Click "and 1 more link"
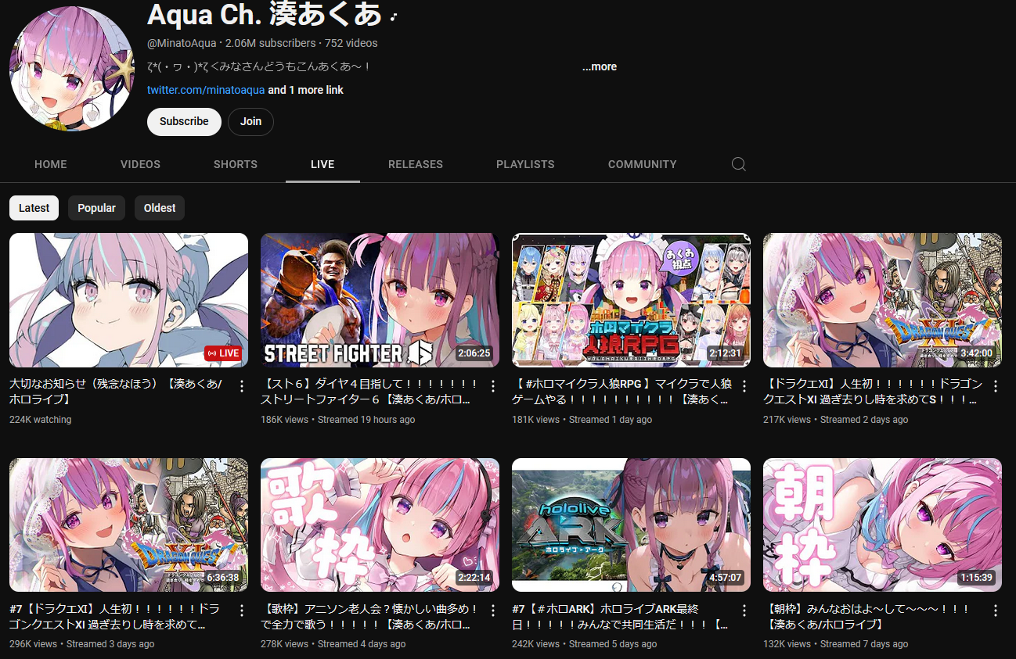Image resolution: width=1016 pixels, height=659 pixels. 306,90
